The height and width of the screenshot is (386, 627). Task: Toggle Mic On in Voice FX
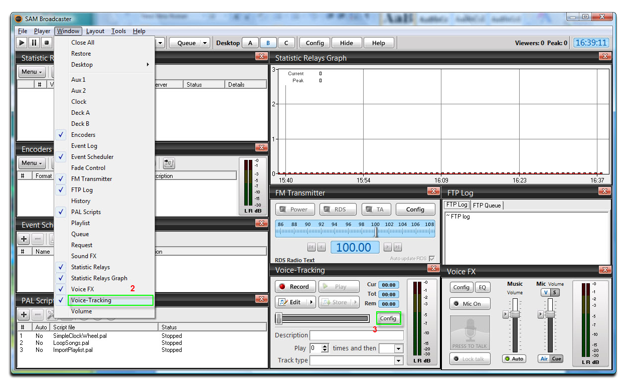(469, 303)
